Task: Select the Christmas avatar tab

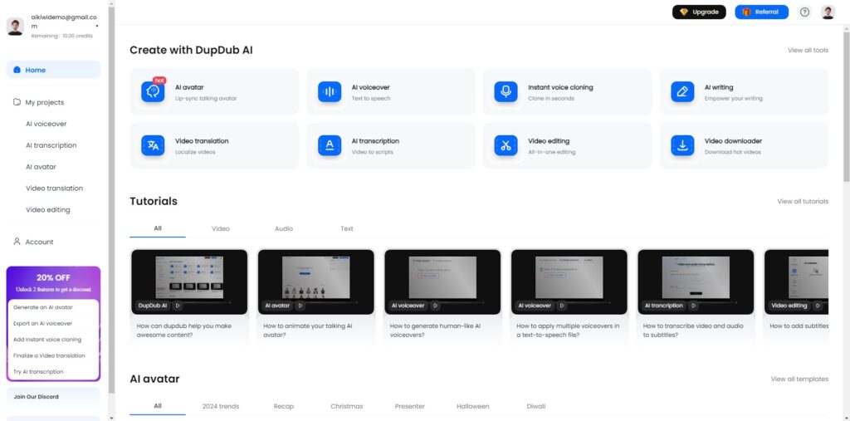Action: (346, 406)
